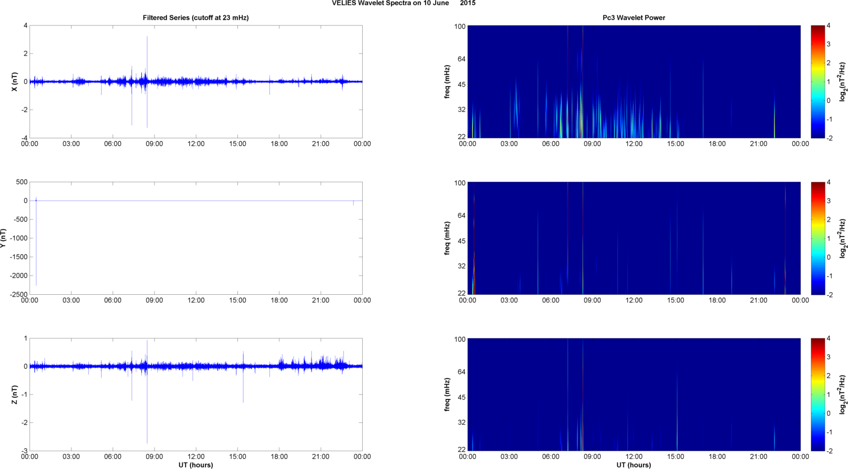Click 'UT (hours)' label below the bottom spectrogram

(x=634, y=465)
